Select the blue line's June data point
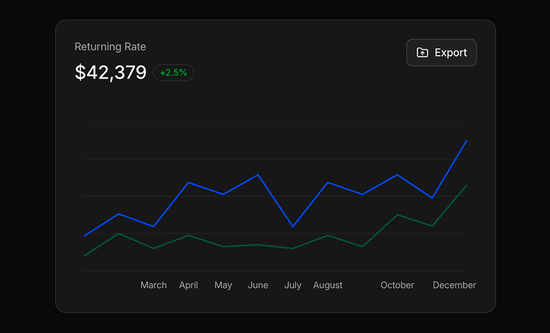 258,175
